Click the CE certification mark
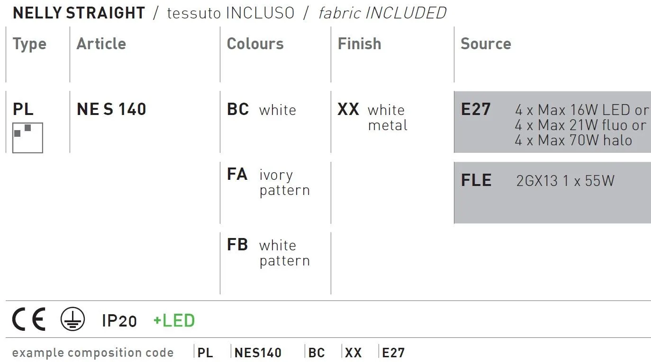This screenshot has width=651, height=362. 29,319
